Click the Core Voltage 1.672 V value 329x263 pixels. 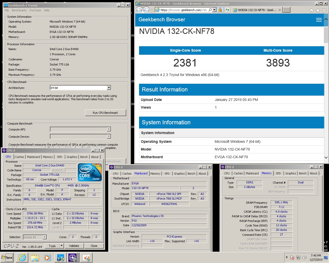click(x=67, y=179)
